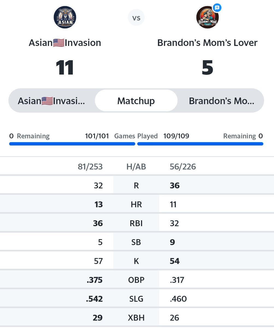274x328 pixels.
Task: Select the RBI category label
Action: (x=136, y=223)
